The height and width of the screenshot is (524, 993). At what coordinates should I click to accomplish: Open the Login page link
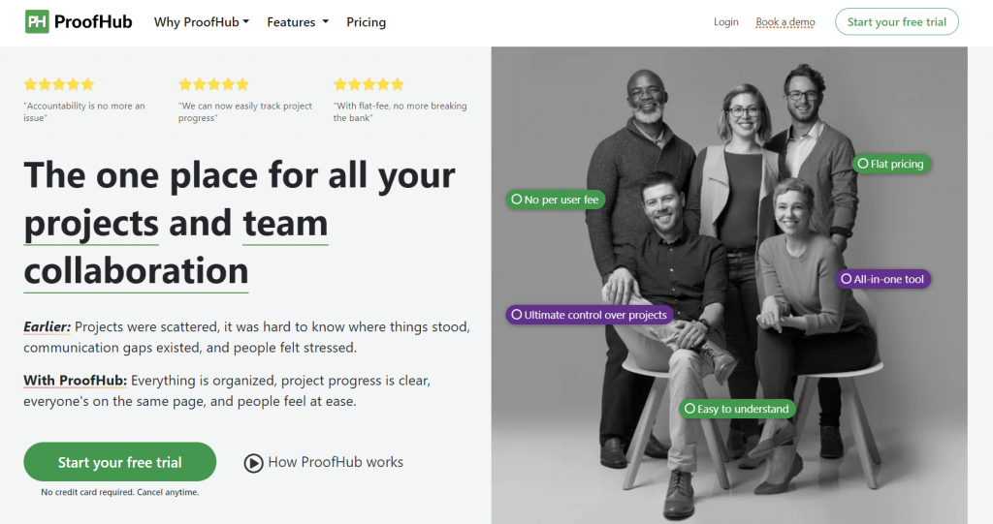point(725,21)
